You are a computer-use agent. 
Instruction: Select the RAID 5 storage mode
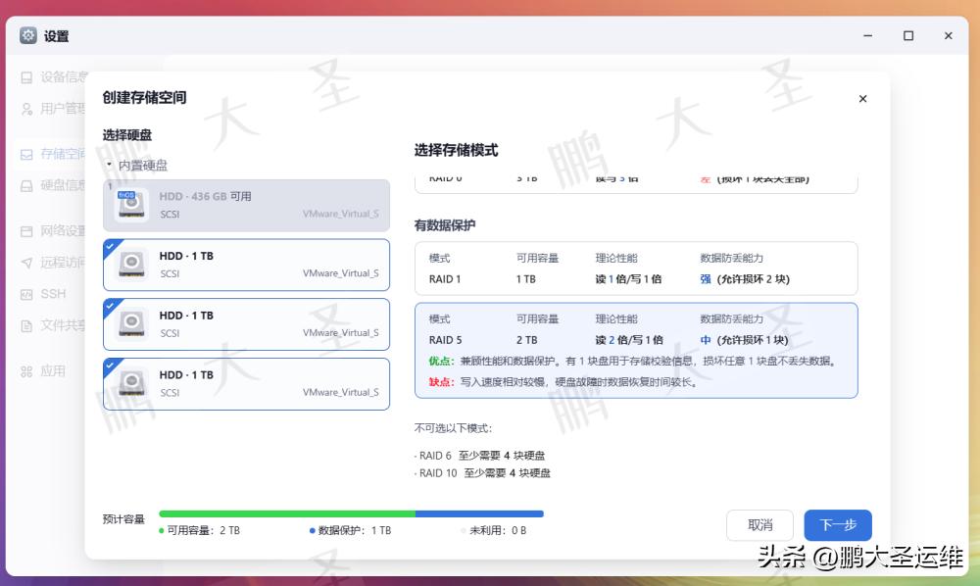[x=635, y=350]
